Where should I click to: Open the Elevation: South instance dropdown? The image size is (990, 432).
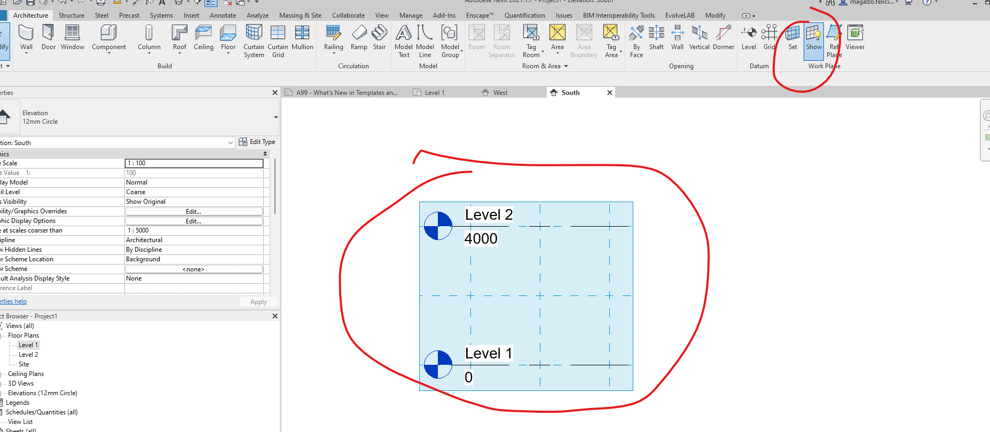(231, 142)
